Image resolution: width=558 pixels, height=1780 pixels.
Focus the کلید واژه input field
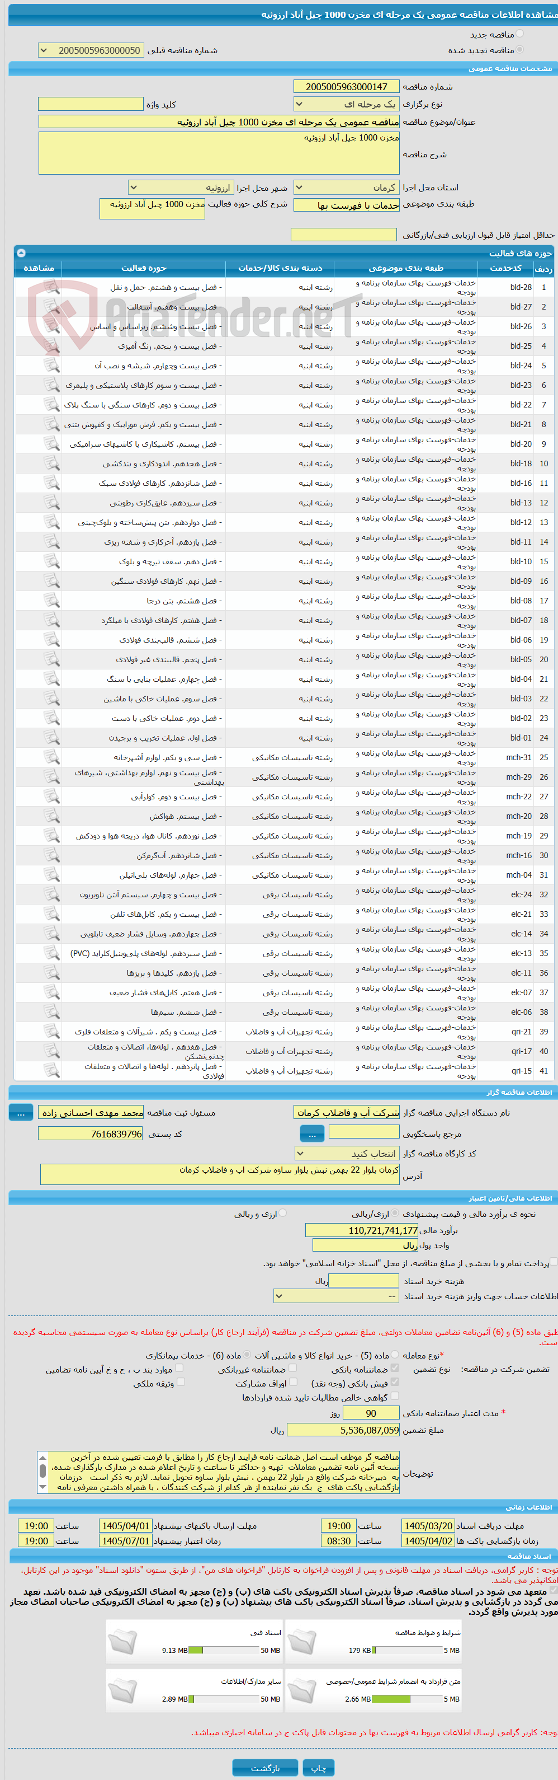(x=91, y=104)
